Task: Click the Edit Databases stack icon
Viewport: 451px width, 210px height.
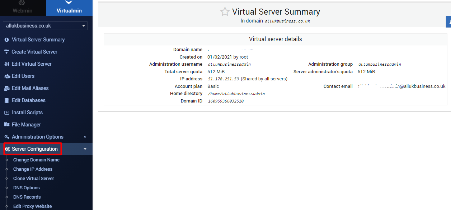Action: [x=6, y=100]
